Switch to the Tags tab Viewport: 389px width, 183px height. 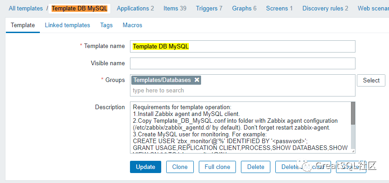[x=106, y=25]
